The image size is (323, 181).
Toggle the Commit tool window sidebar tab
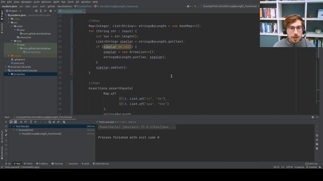coord(2,28)
